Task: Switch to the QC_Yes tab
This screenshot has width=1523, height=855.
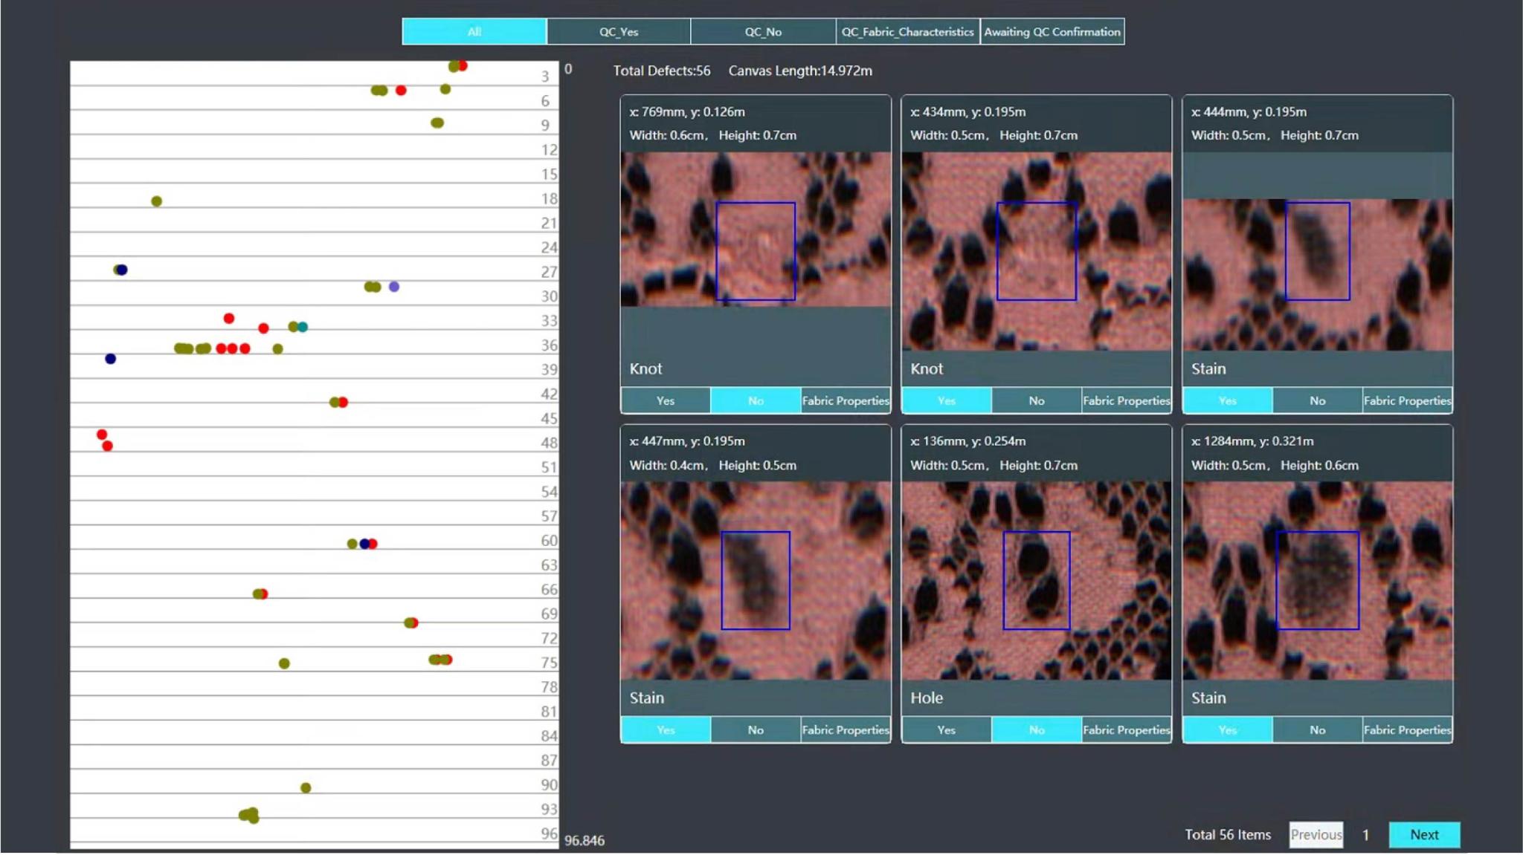Action: point(618,31)
